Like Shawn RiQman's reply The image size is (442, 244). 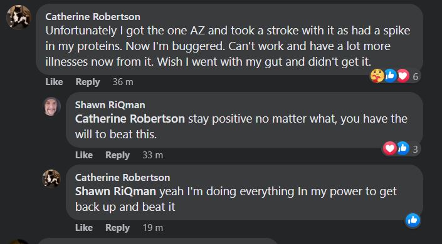pos(84,155)
